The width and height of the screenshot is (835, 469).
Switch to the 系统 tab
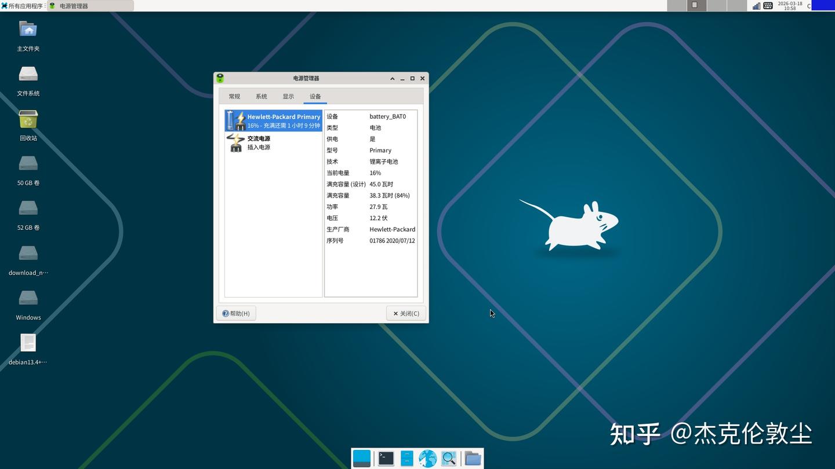click(262, 97)
